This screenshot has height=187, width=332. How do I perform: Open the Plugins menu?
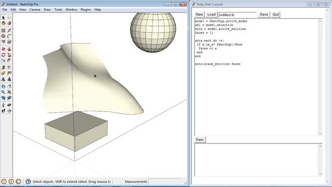(x=86, y=10)
